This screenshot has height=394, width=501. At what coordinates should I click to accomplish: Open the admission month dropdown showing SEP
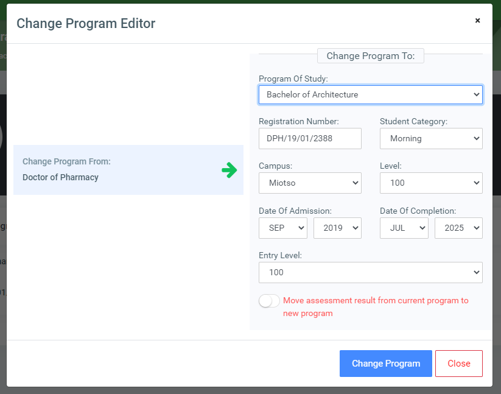[282, 228]
